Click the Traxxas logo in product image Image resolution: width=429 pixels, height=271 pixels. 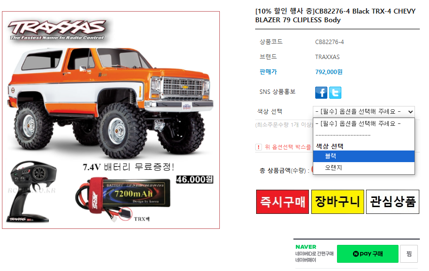[x=57, y=30]
